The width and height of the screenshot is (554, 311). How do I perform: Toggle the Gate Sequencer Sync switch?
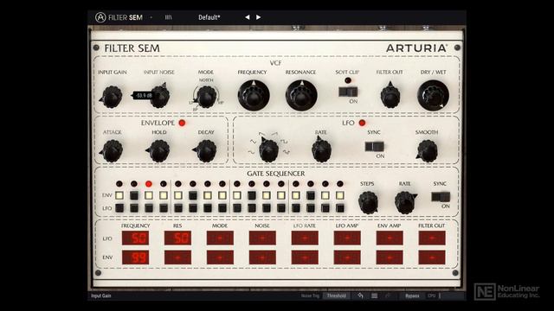pyautogui.click(x=441, y=197)
